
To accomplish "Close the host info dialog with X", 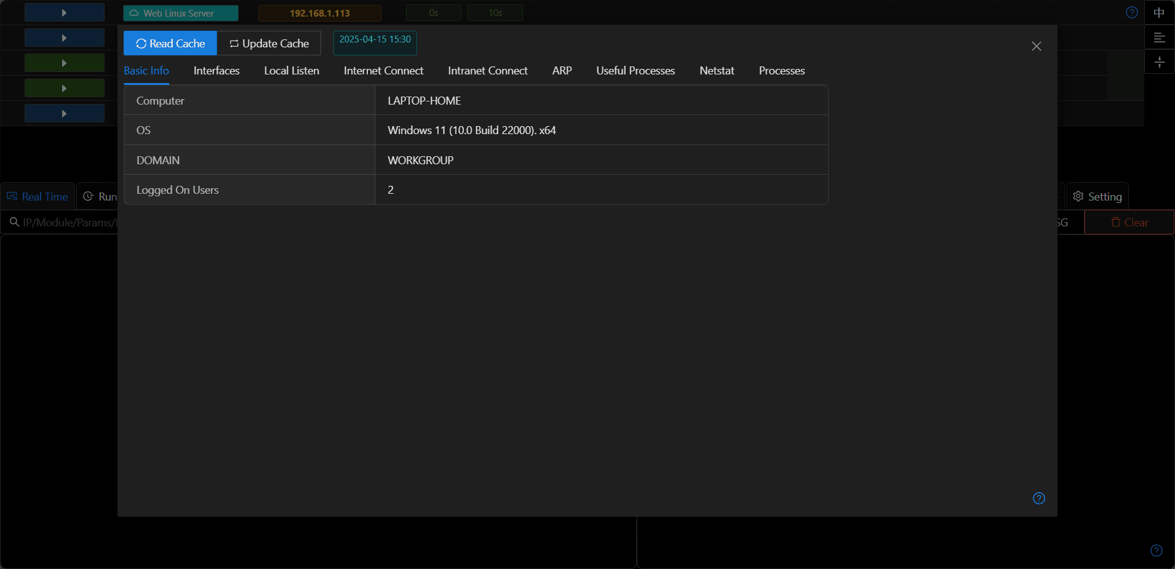I will click(x=1036, y=46).
